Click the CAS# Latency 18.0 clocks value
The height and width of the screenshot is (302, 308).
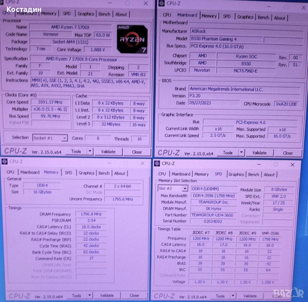pos(91,227)
